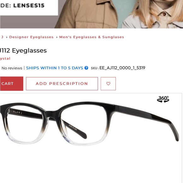183x183 pixels.
Task: Click the blue shipping help question mark
Action: click(x=86, y=68)
